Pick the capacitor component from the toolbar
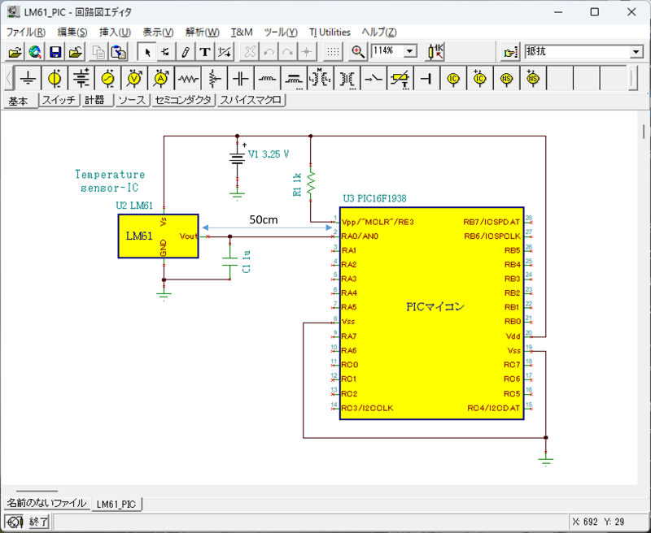This screenshot has width=651, height=533. coord(240,79)
